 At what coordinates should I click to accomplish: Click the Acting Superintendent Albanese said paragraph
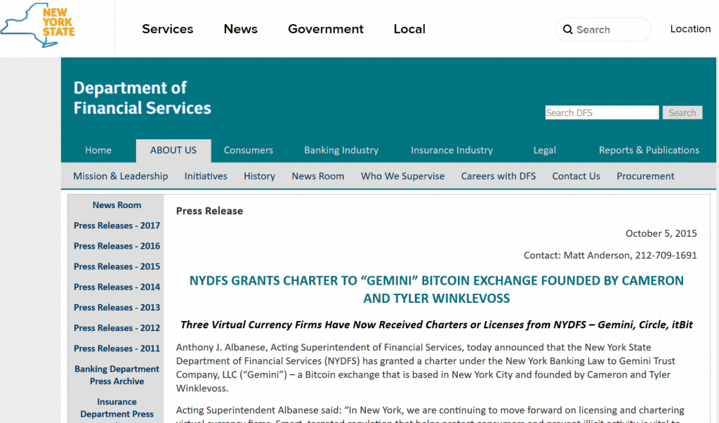(x=430, y=415)
